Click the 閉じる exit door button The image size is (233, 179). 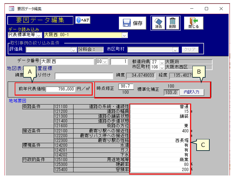pyautogui.click(x=194, y=23)
